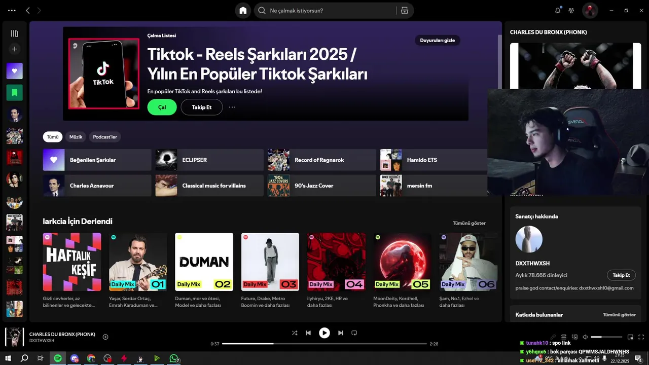Open the Windows Start menu
The width and height of the screenshot is (649, 365).
pos(8,358)
